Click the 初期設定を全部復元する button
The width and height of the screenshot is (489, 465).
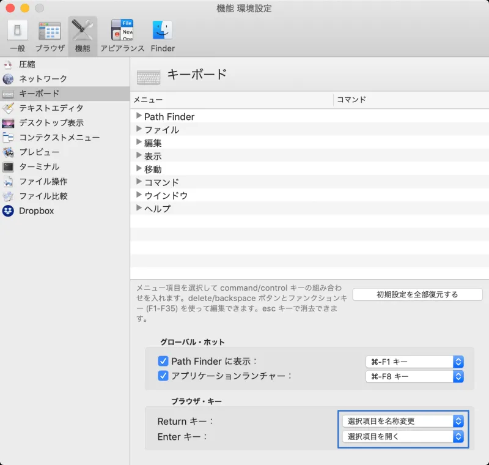click(x=417, y=295)
